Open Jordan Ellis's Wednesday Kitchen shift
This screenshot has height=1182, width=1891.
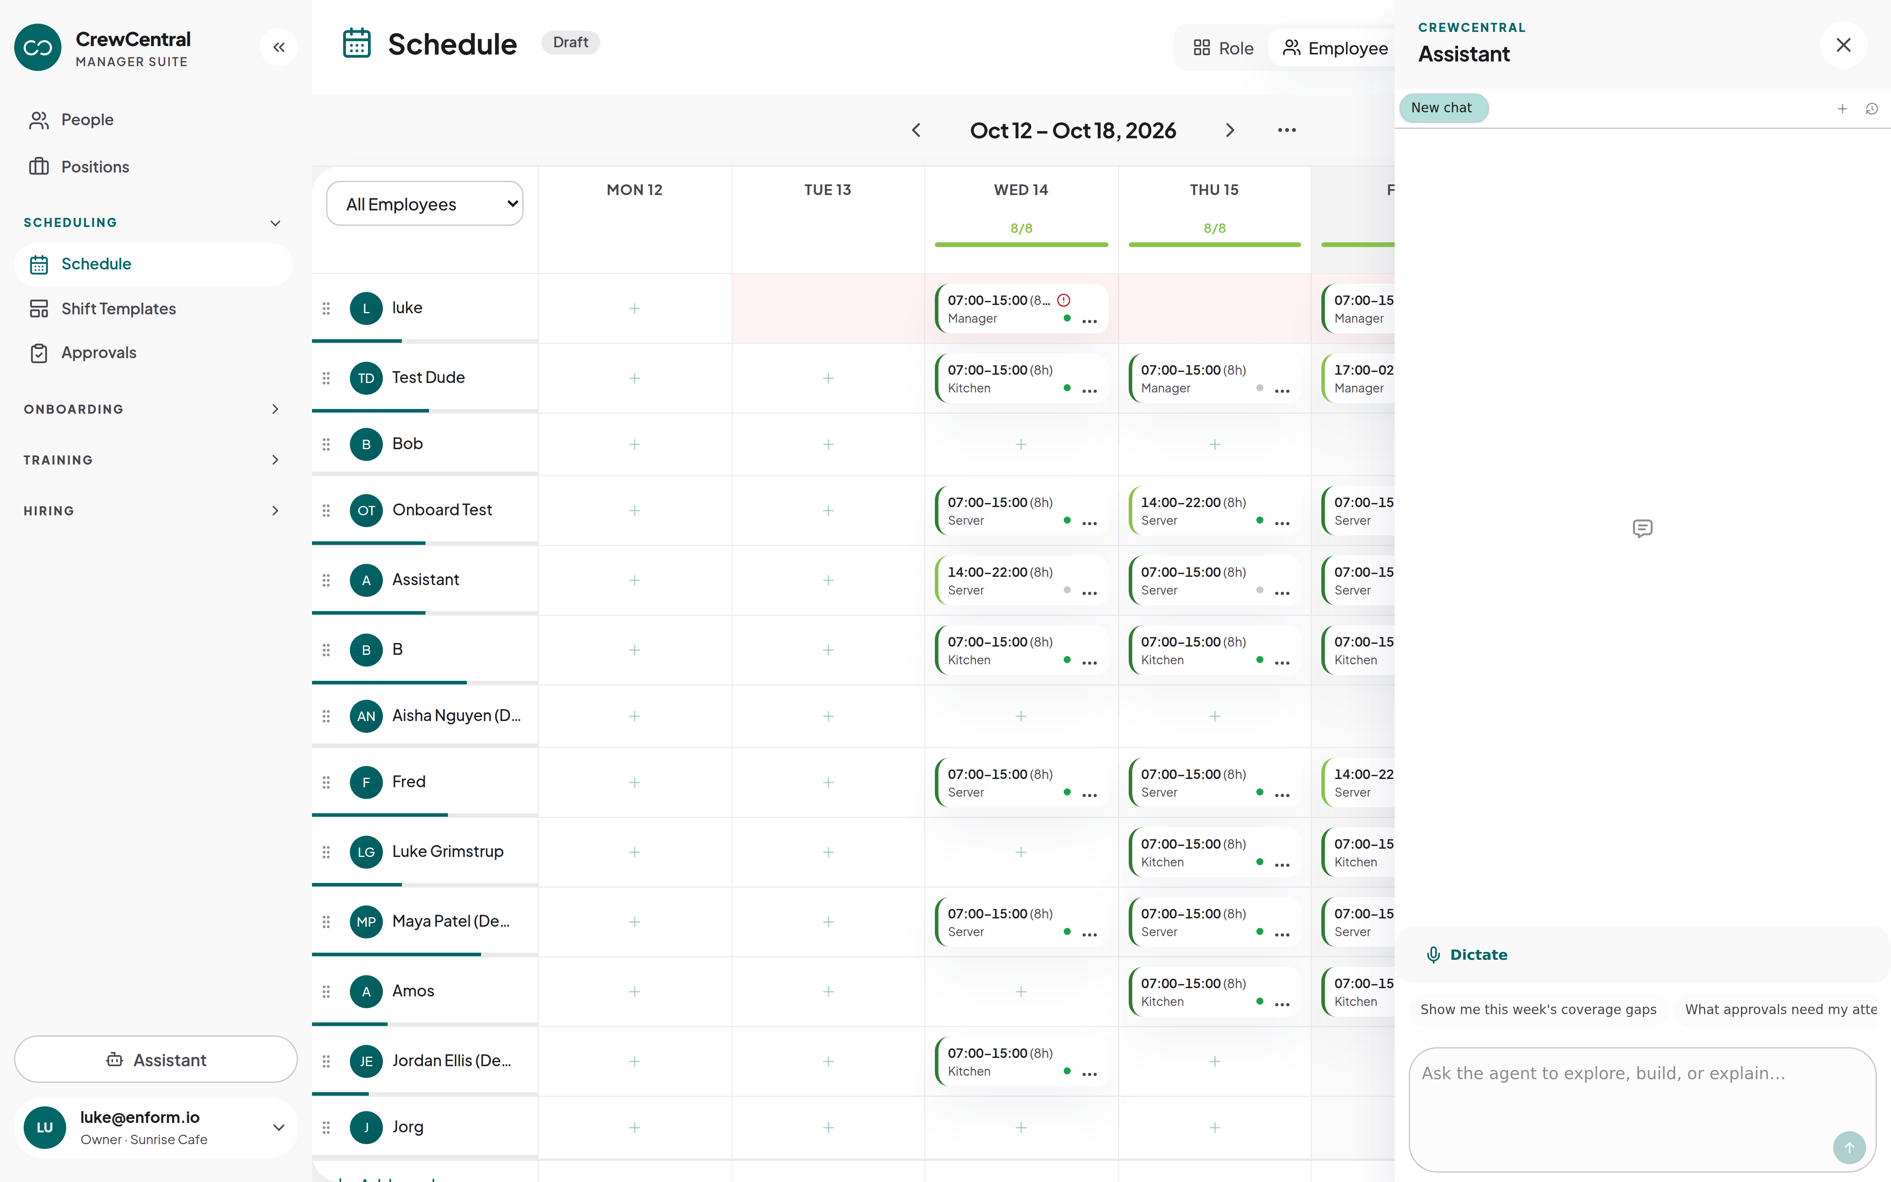(x=1021, y=1061)
